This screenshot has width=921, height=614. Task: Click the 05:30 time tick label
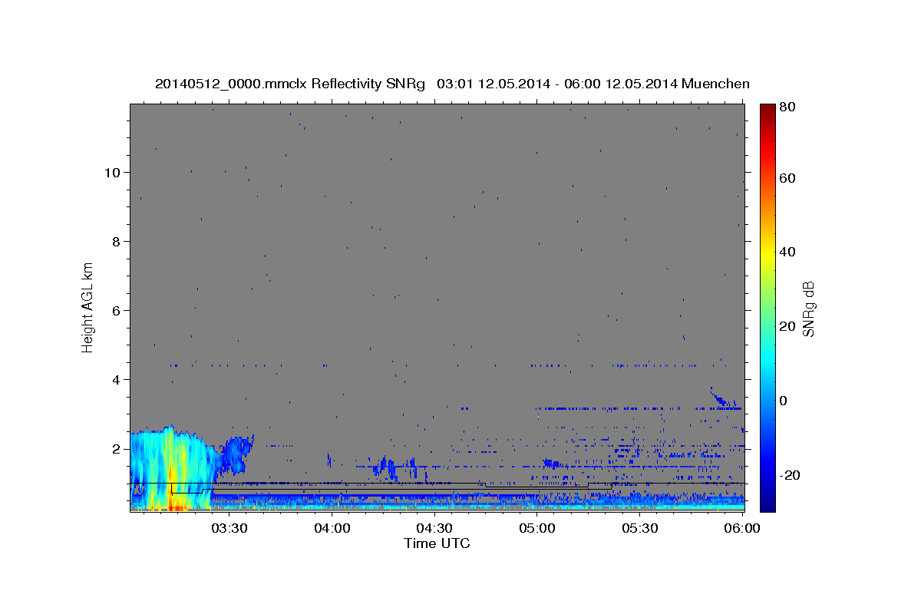(x=640, y=529)
